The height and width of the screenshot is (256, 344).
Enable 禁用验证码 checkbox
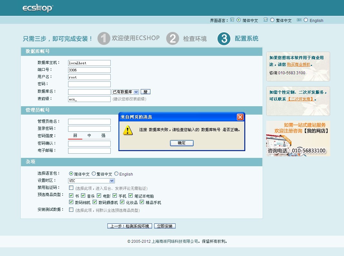pyautogui.click(x=71, y=188)
